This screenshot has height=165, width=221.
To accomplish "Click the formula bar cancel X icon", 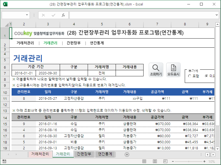I will (x=43, y=15).
